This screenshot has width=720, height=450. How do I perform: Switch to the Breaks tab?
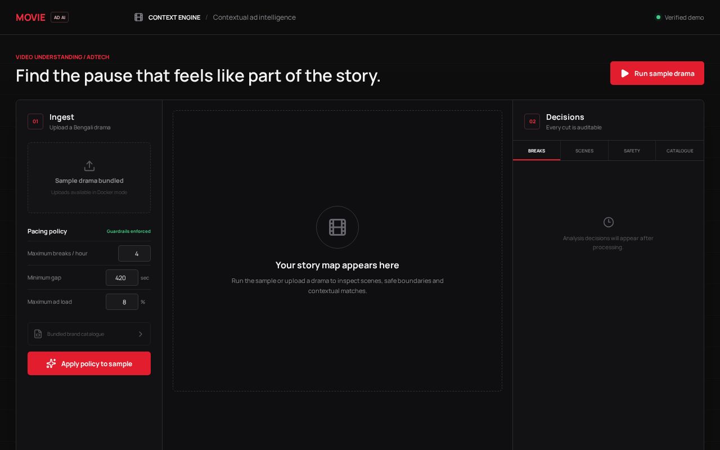pyautogui.click(x=537, y=151)
